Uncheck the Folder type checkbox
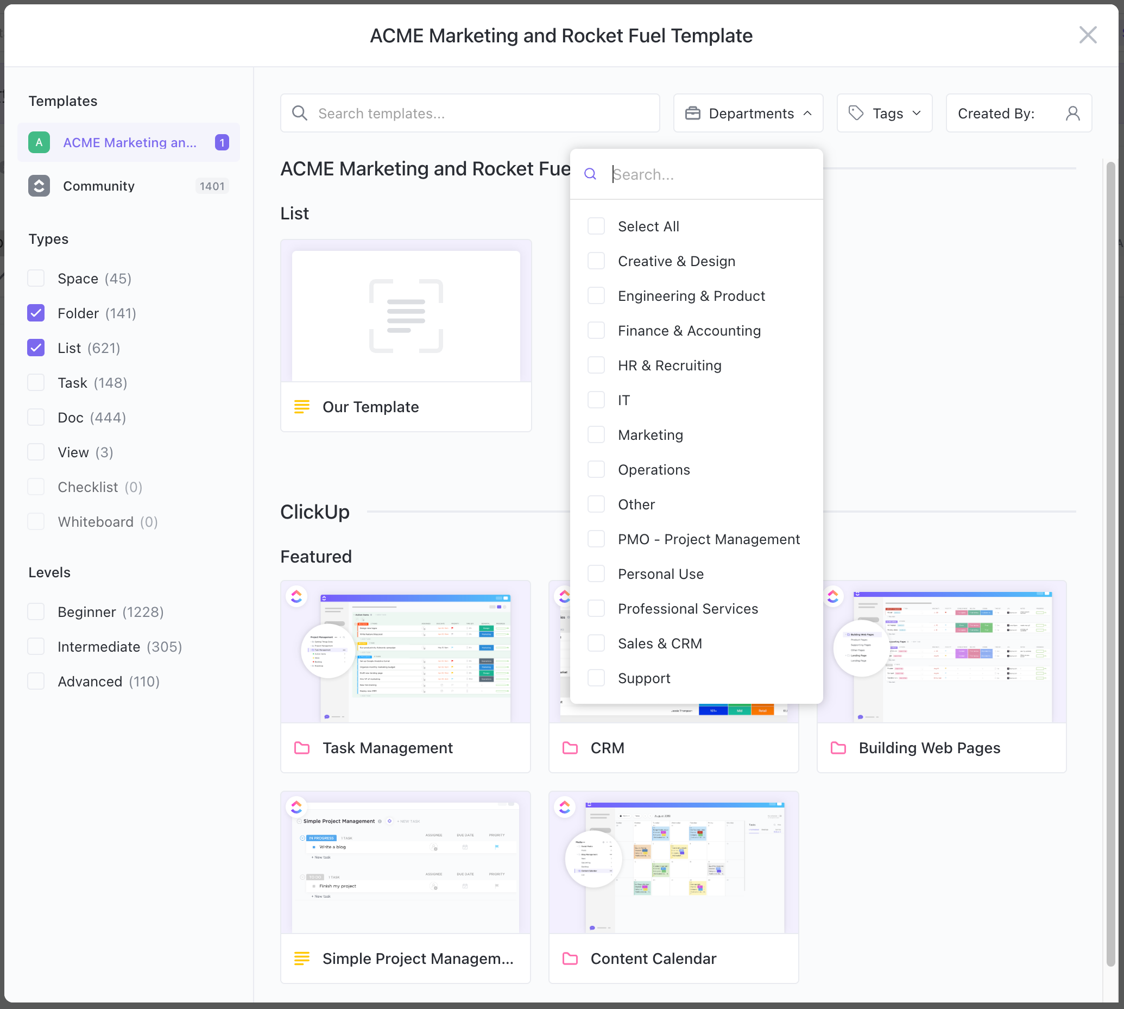The width and height of the screenshot is (1124, 1009). tap(36, 313)
